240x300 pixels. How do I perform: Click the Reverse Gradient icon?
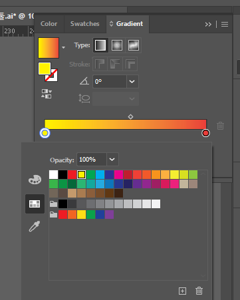pyautogui.click(x=47, y=94)
